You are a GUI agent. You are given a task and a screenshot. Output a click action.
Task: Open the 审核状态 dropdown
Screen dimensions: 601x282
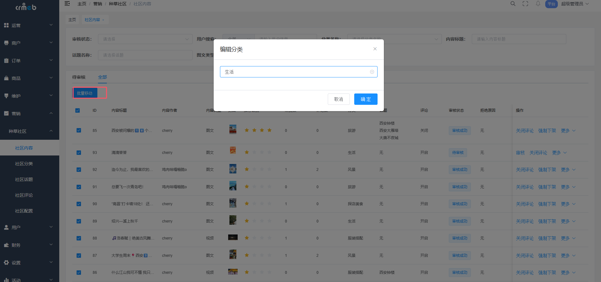tap(145, 39)
